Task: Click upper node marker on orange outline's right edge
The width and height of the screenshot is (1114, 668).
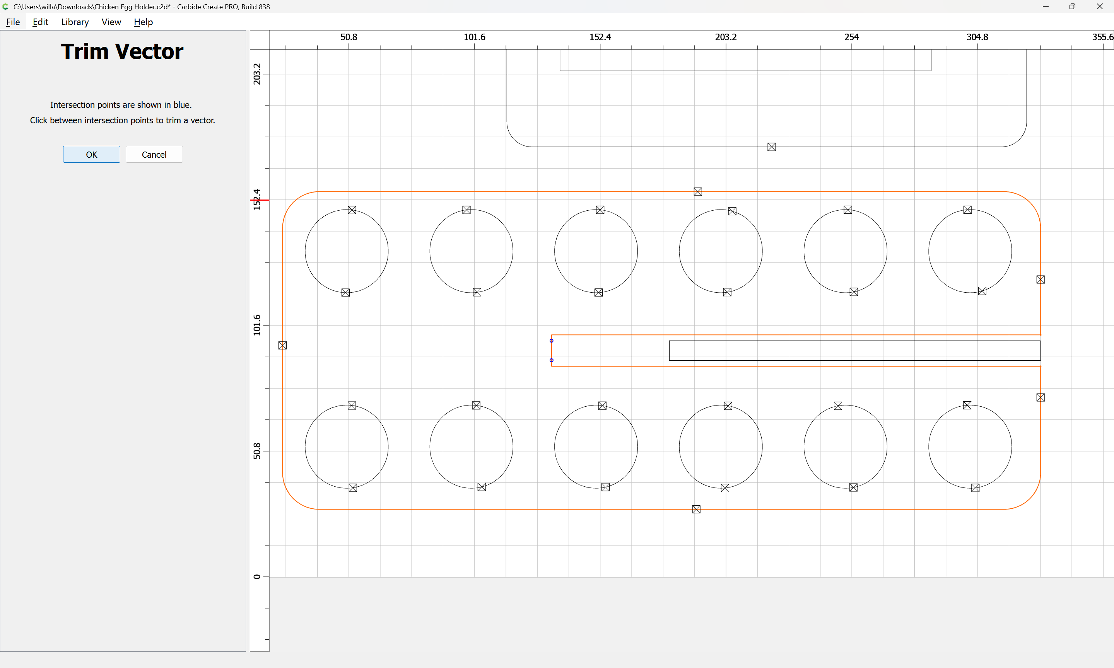Action: coord(1040,279)
